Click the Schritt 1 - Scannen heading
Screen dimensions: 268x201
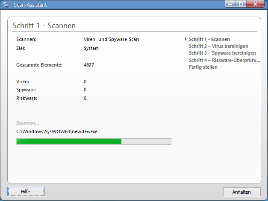44,26
